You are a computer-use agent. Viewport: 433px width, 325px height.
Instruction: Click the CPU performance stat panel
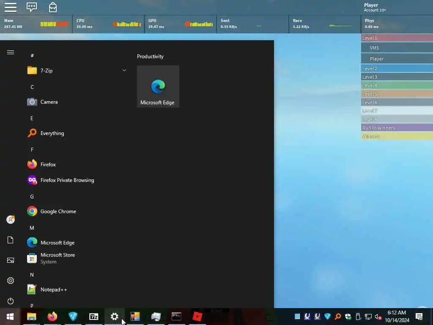[108, 24]
